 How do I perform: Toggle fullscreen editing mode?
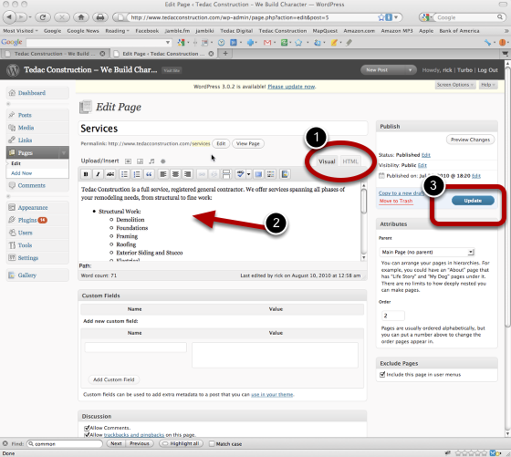[258, 174]
